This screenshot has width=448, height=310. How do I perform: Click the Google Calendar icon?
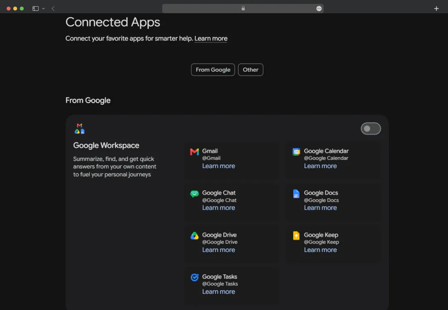click(296, 152)
